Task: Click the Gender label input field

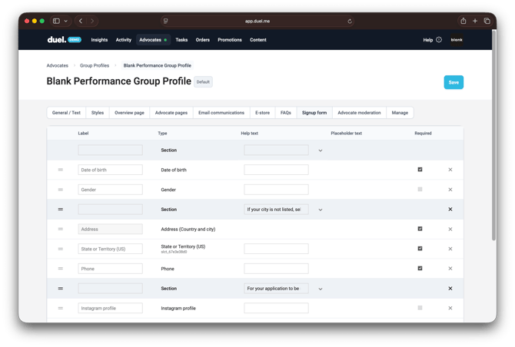Action: tap(110, 190)
